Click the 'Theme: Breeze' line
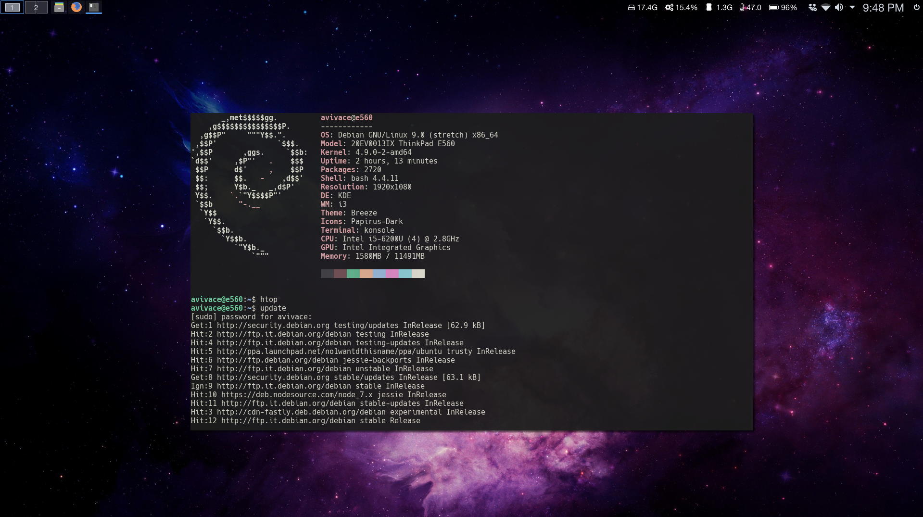The image size is (923, 517). click(x=349, y=213)
